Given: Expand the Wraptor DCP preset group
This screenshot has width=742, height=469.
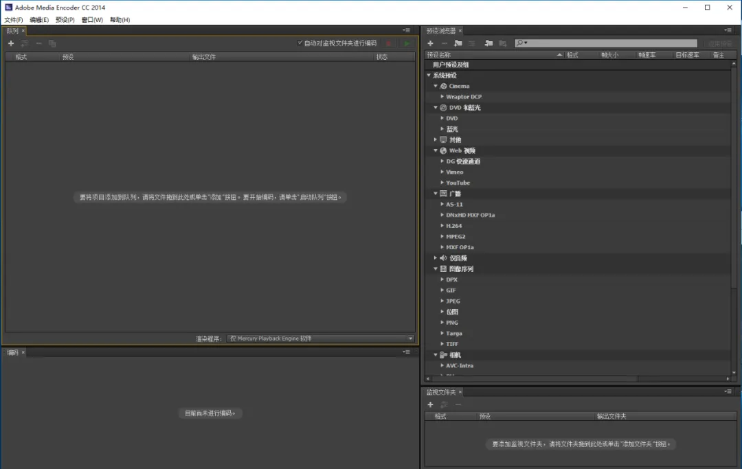Looking at the screenshot, I should tap(442, 96).
